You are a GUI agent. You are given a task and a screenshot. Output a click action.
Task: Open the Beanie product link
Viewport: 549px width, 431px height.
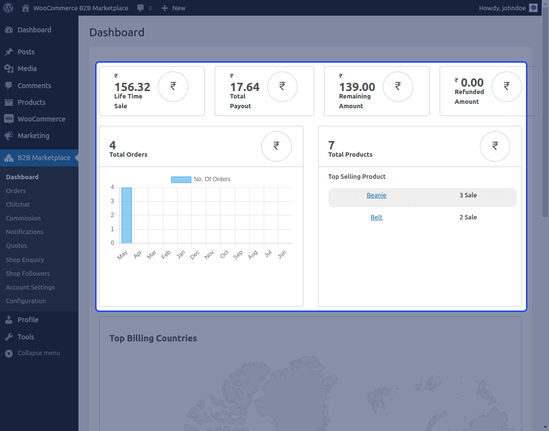tap(376, 195)
